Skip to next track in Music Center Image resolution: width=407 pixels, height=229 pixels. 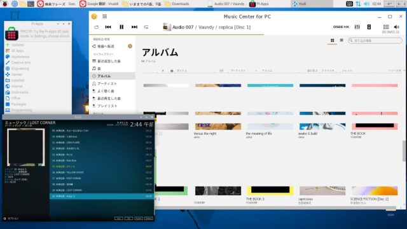pyautogui.click(x=134, y=27)
